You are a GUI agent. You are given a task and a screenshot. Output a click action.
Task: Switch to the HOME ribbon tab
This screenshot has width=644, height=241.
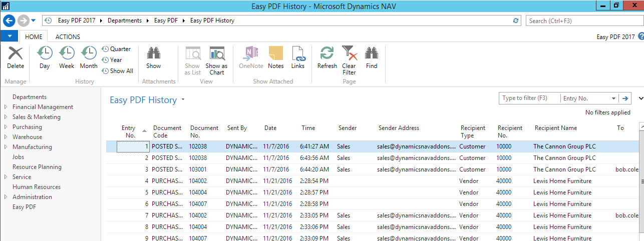coord(34,36)
